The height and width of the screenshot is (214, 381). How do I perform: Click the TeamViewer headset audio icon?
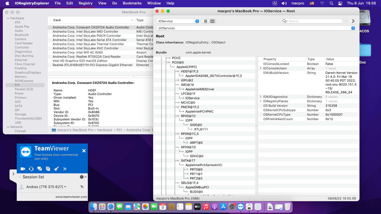click(31, 169)
